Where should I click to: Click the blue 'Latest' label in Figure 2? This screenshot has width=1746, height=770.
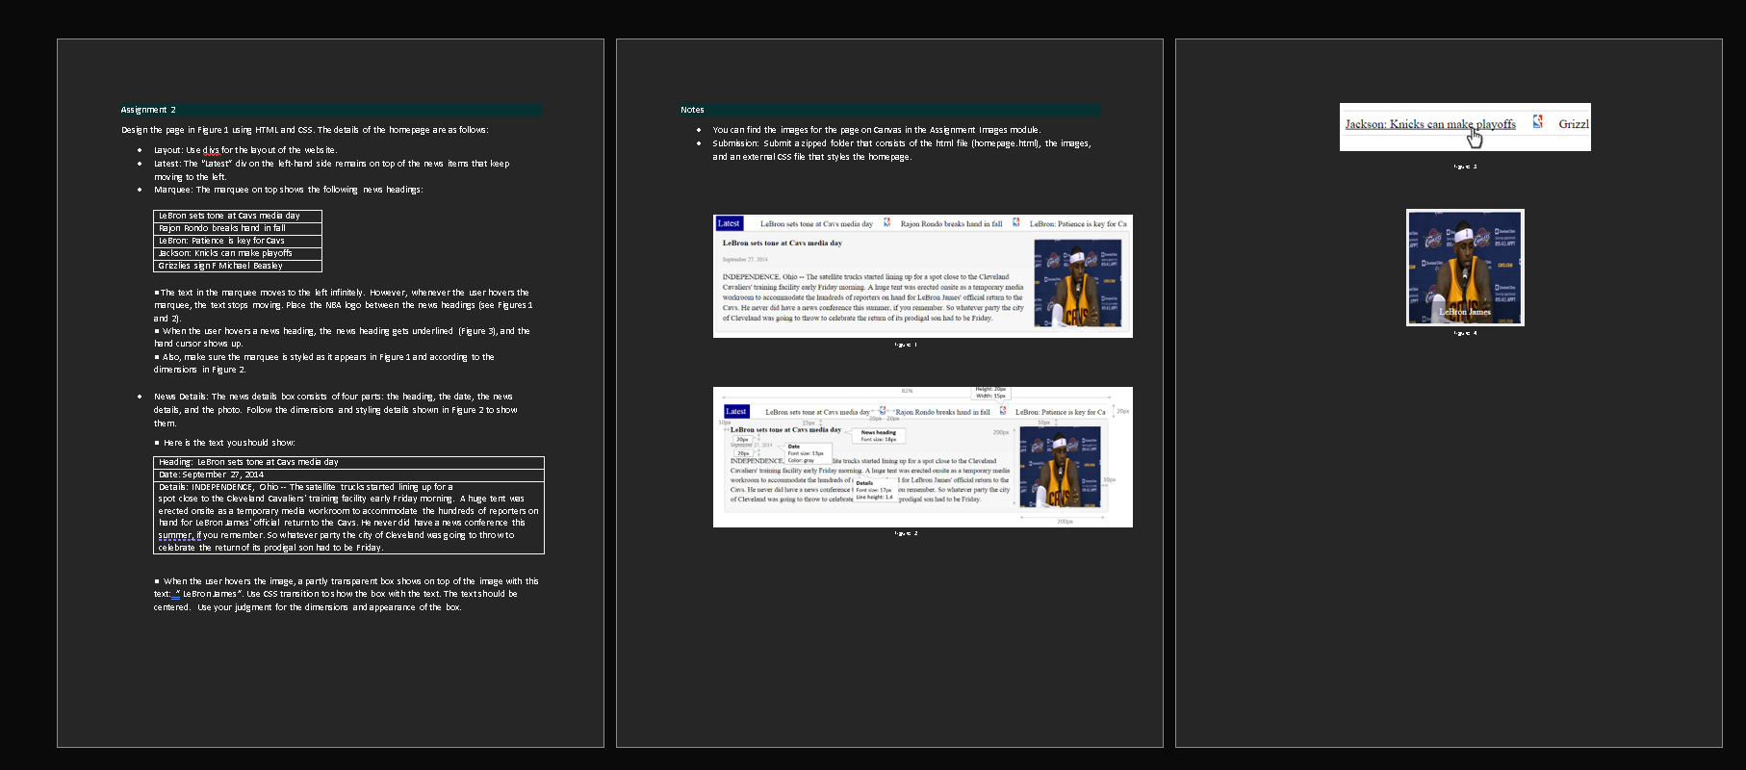point(736,411)
